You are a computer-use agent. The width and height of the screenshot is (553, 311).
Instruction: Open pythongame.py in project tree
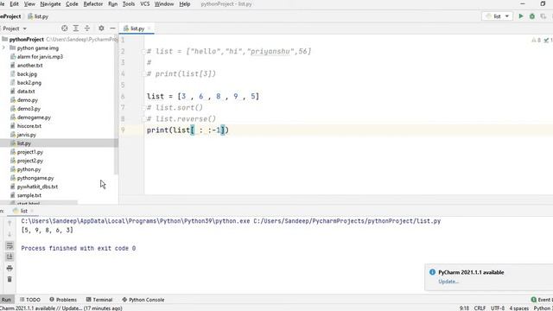(35, 178)
